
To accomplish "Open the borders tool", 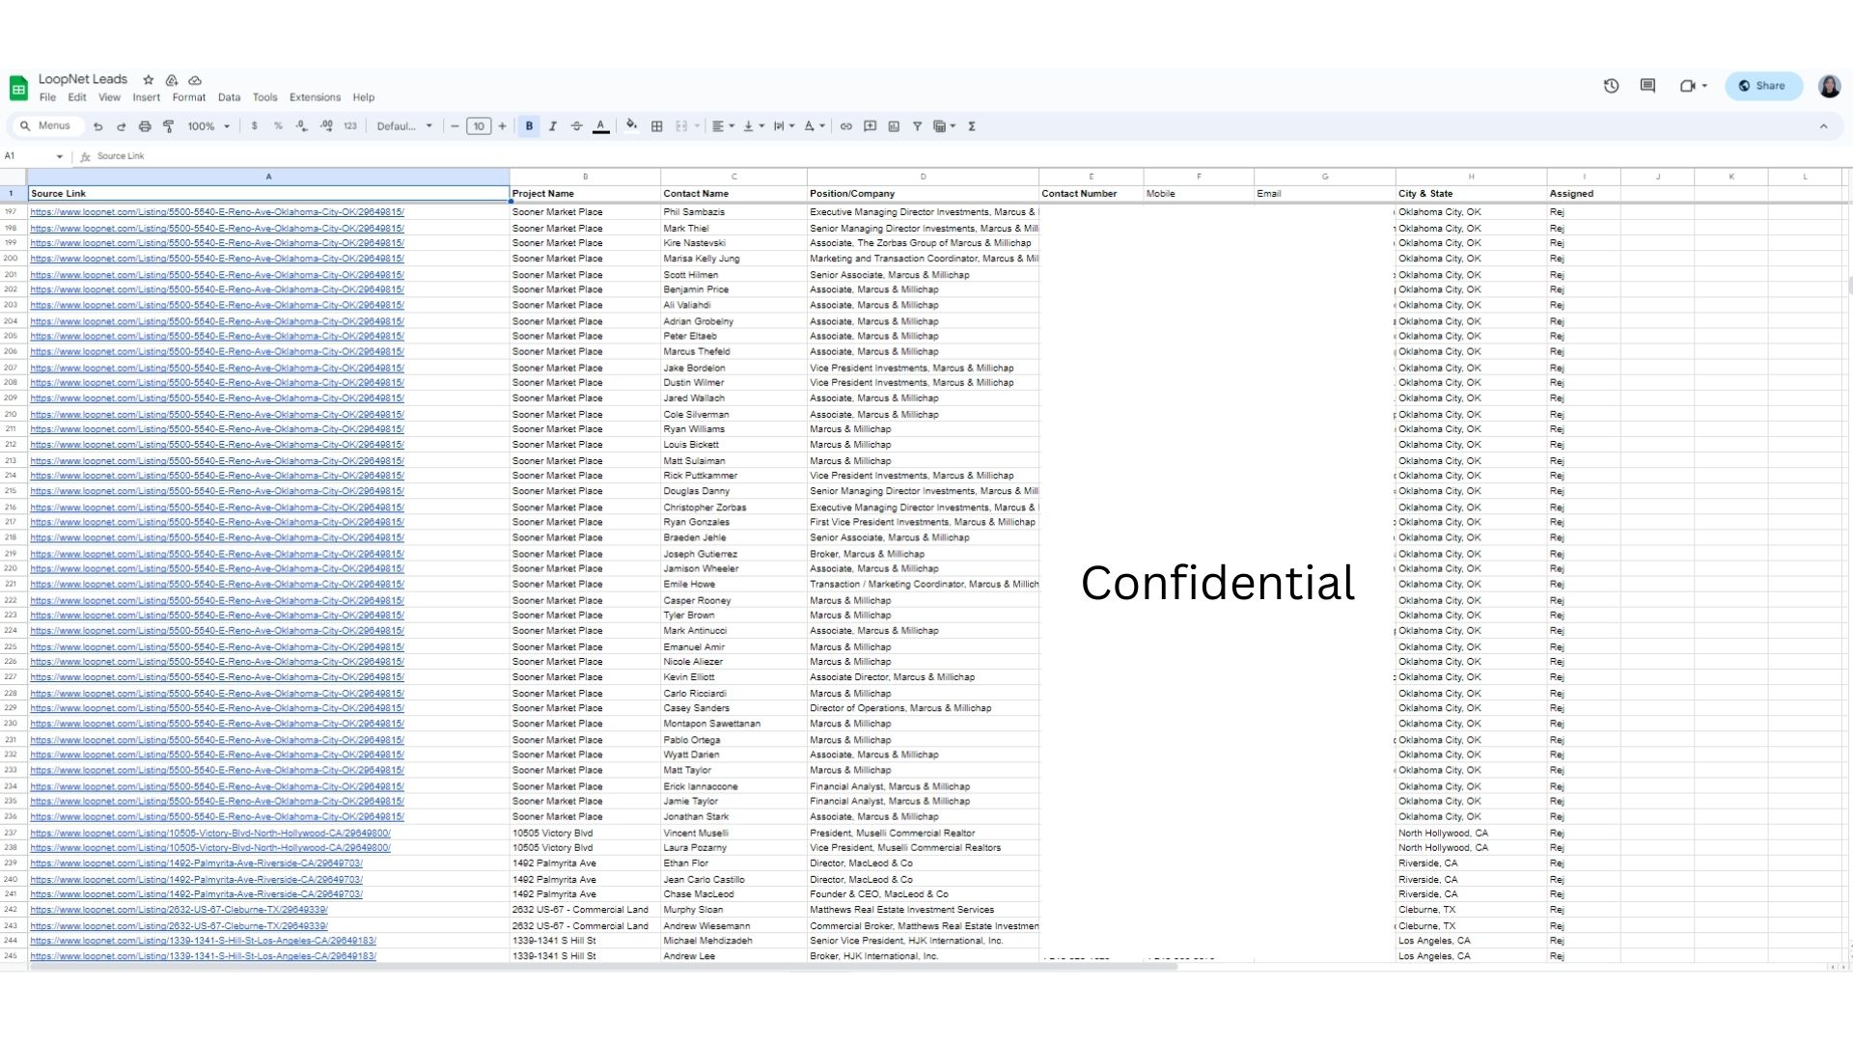I will [x=657, y=126].
